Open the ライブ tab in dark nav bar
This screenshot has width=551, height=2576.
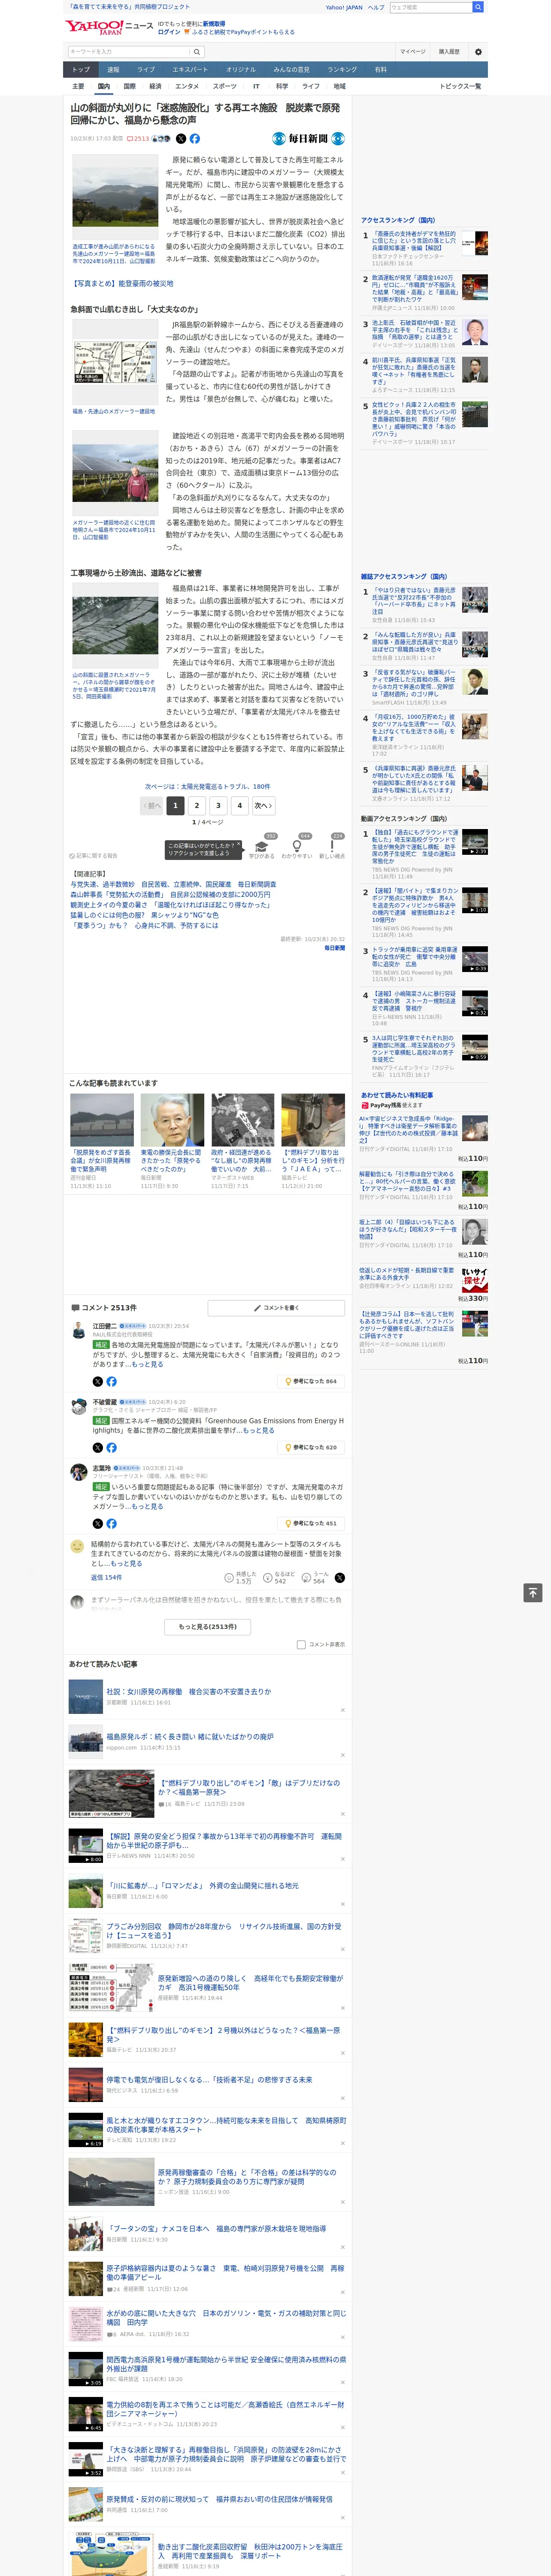pyautogui.click(x=146, y=69)
